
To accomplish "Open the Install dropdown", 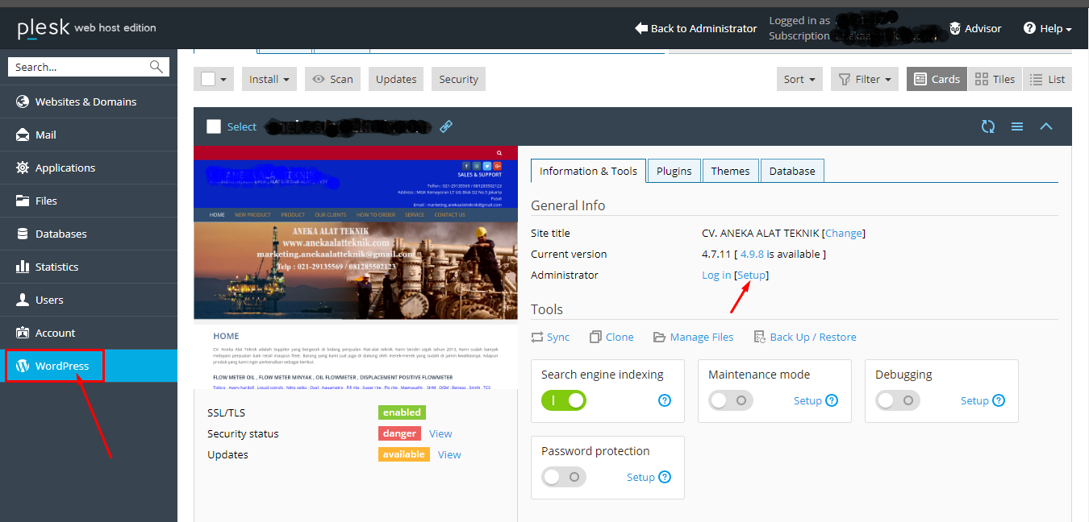I will pyautogui.click(x=269, y=79).
